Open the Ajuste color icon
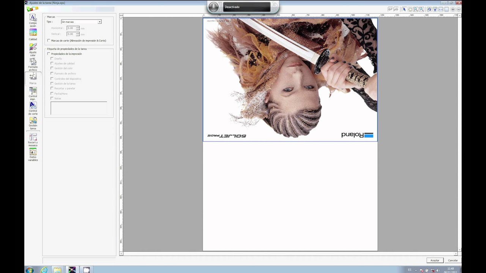Screen dimensions: 486x273 click(x=33, y=47)
